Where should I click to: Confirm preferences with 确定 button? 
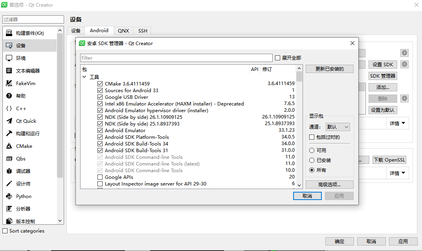(339, 241)
